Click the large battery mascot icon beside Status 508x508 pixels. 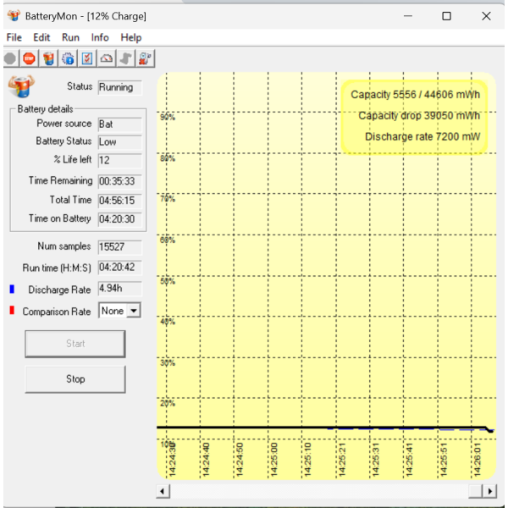21,86
